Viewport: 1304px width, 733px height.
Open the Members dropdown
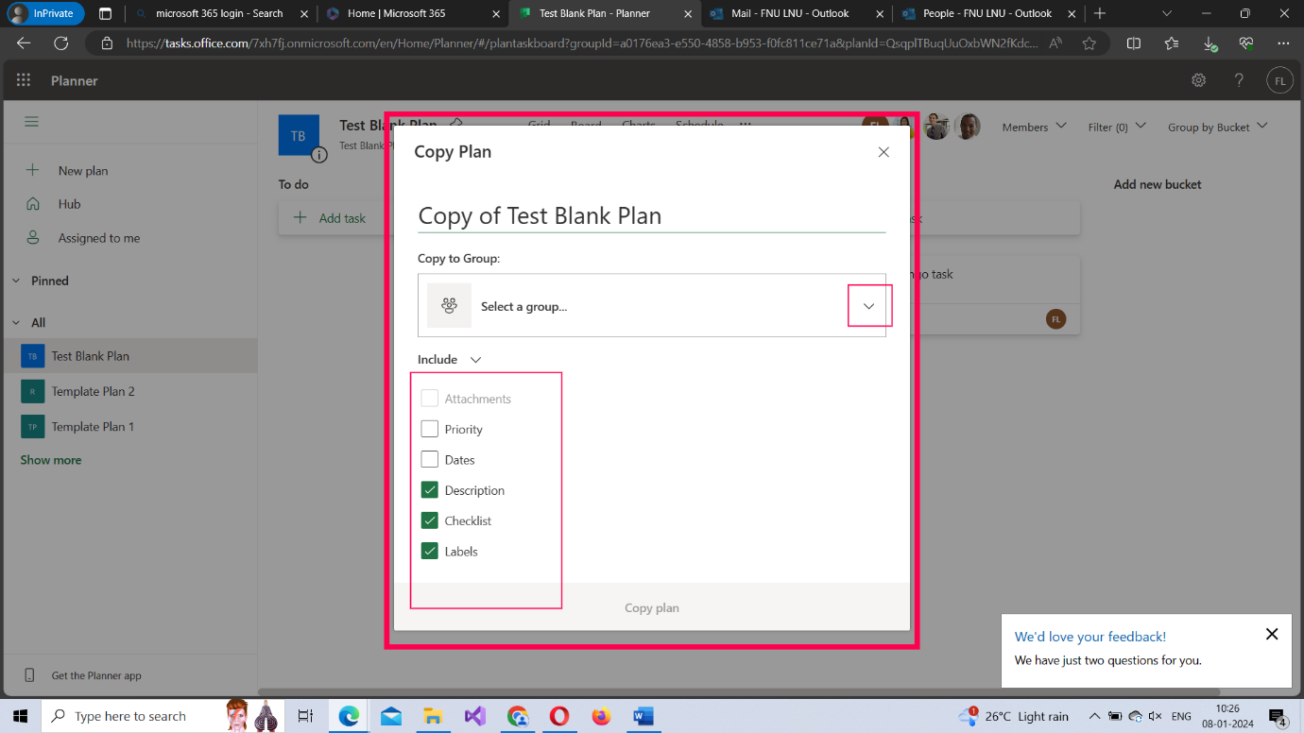coord(1034,127)
